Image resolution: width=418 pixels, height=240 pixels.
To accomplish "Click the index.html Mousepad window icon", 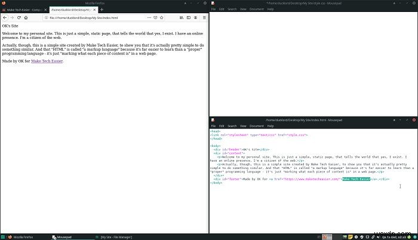I will pos(213,120).
